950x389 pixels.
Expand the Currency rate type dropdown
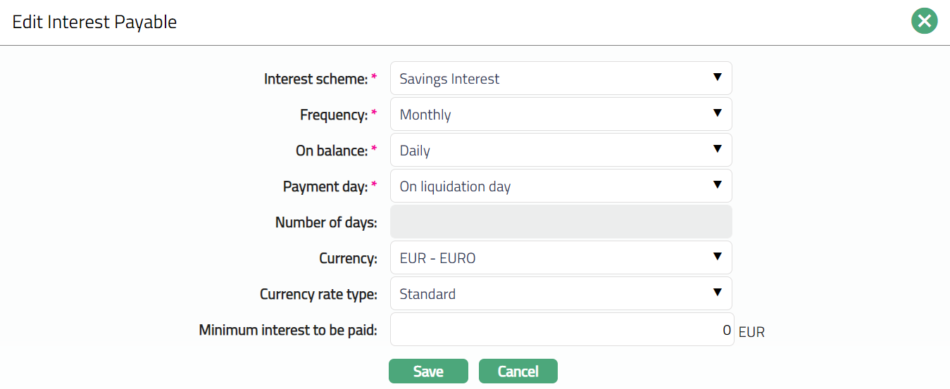560,293
